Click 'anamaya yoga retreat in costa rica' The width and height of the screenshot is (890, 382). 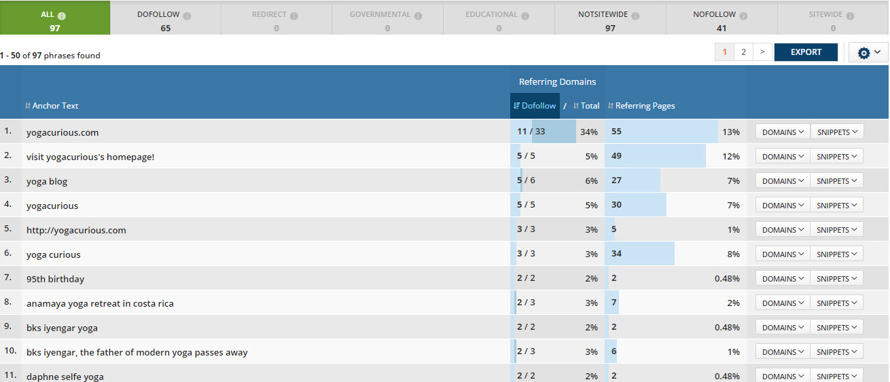(x=100, y=303)
